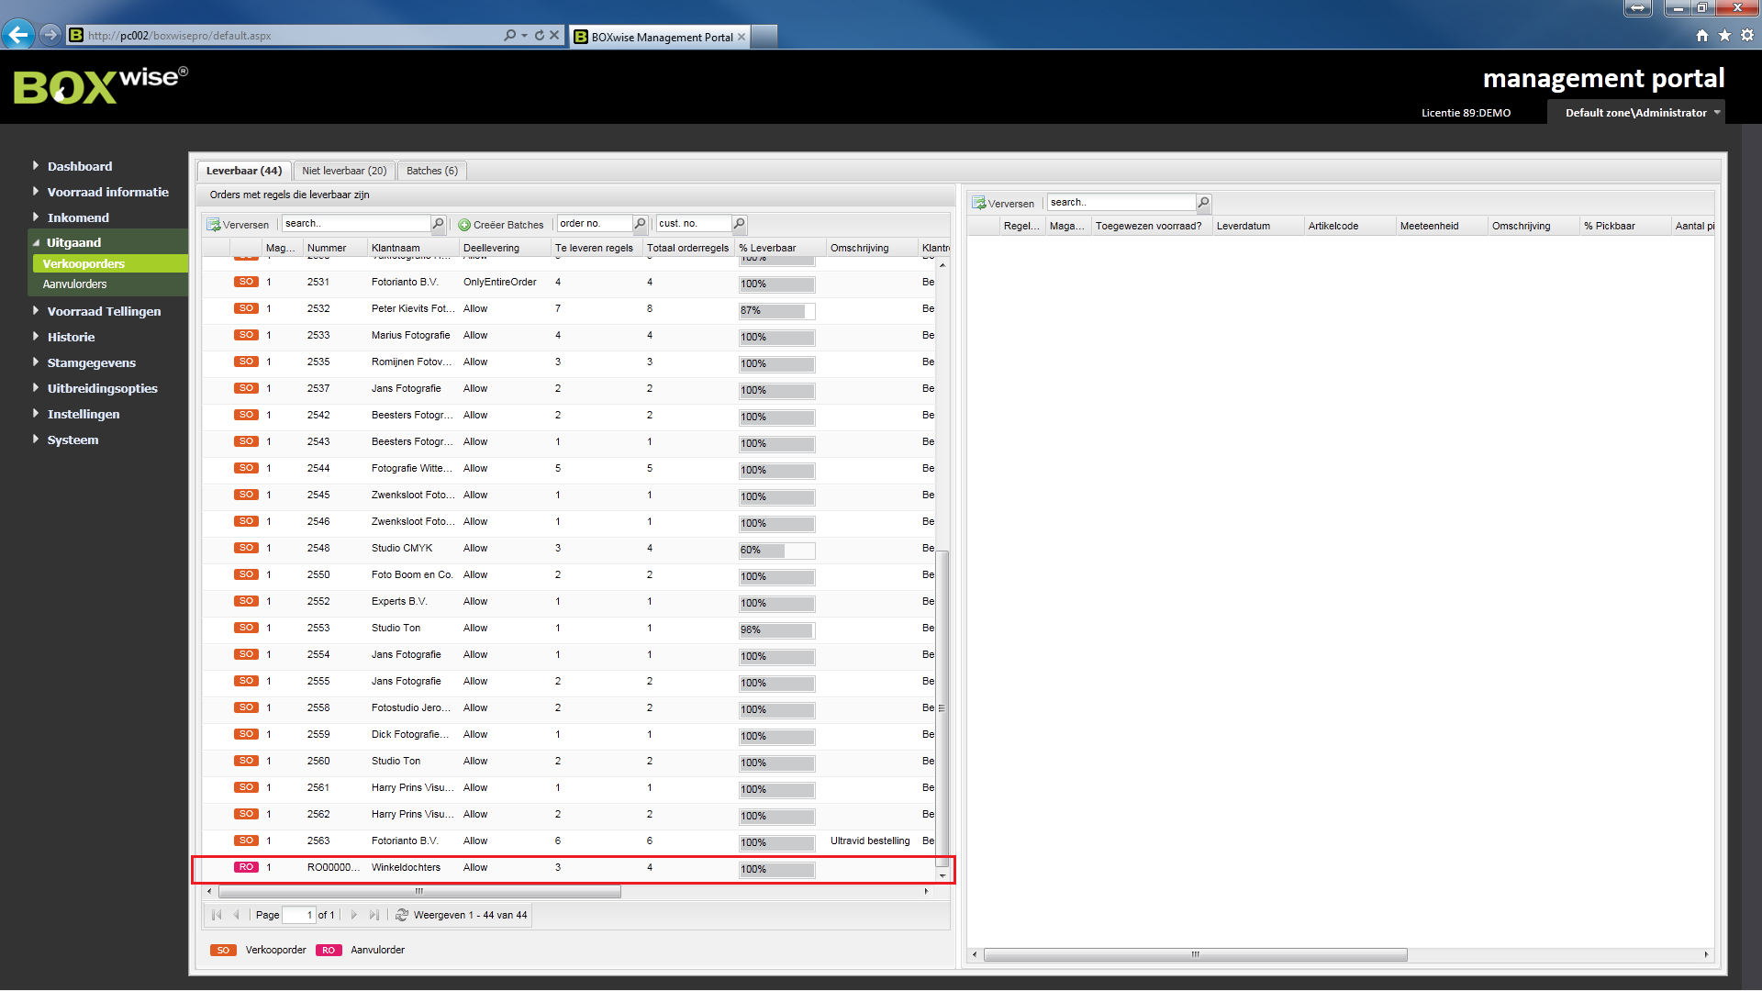Viewport: 1762px width, 991px height.
Task: Click the right panel search magnifier icon
Action: (1203, 203)
